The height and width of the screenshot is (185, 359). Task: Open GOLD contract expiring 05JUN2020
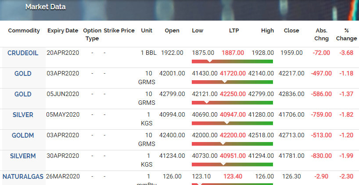pos(23,94)
